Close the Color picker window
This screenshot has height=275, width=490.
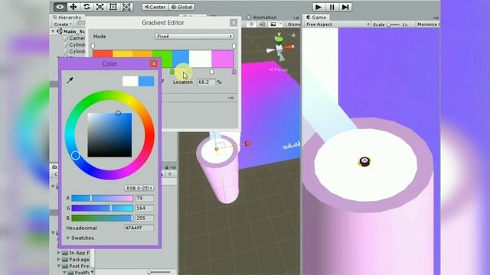[x=154, y=64]
